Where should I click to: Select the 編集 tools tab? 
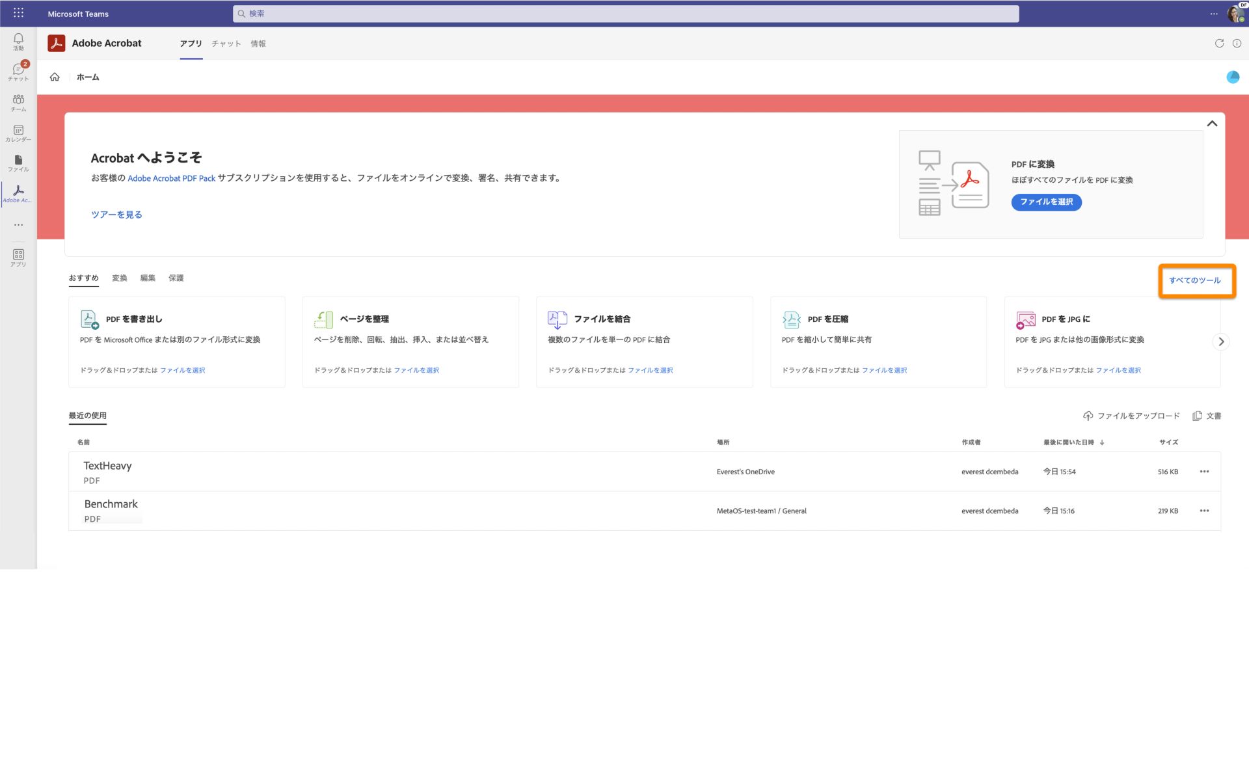pos(148,278)
